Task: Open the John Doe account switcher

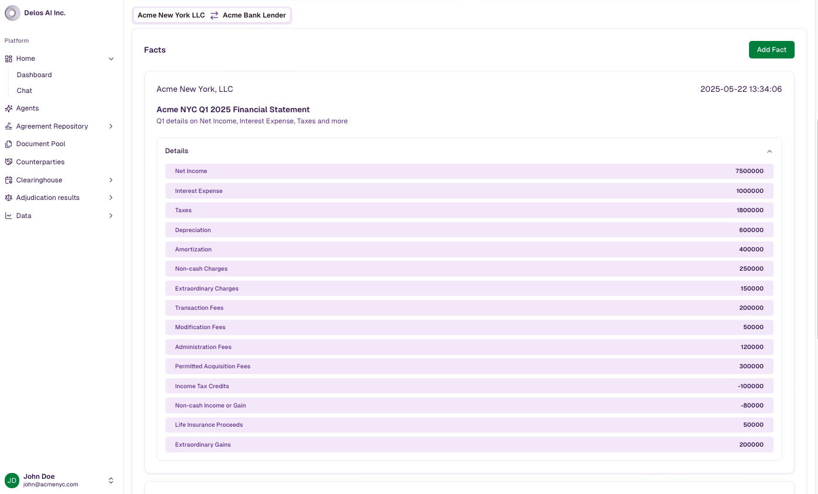Action: [x=111, y=481]
